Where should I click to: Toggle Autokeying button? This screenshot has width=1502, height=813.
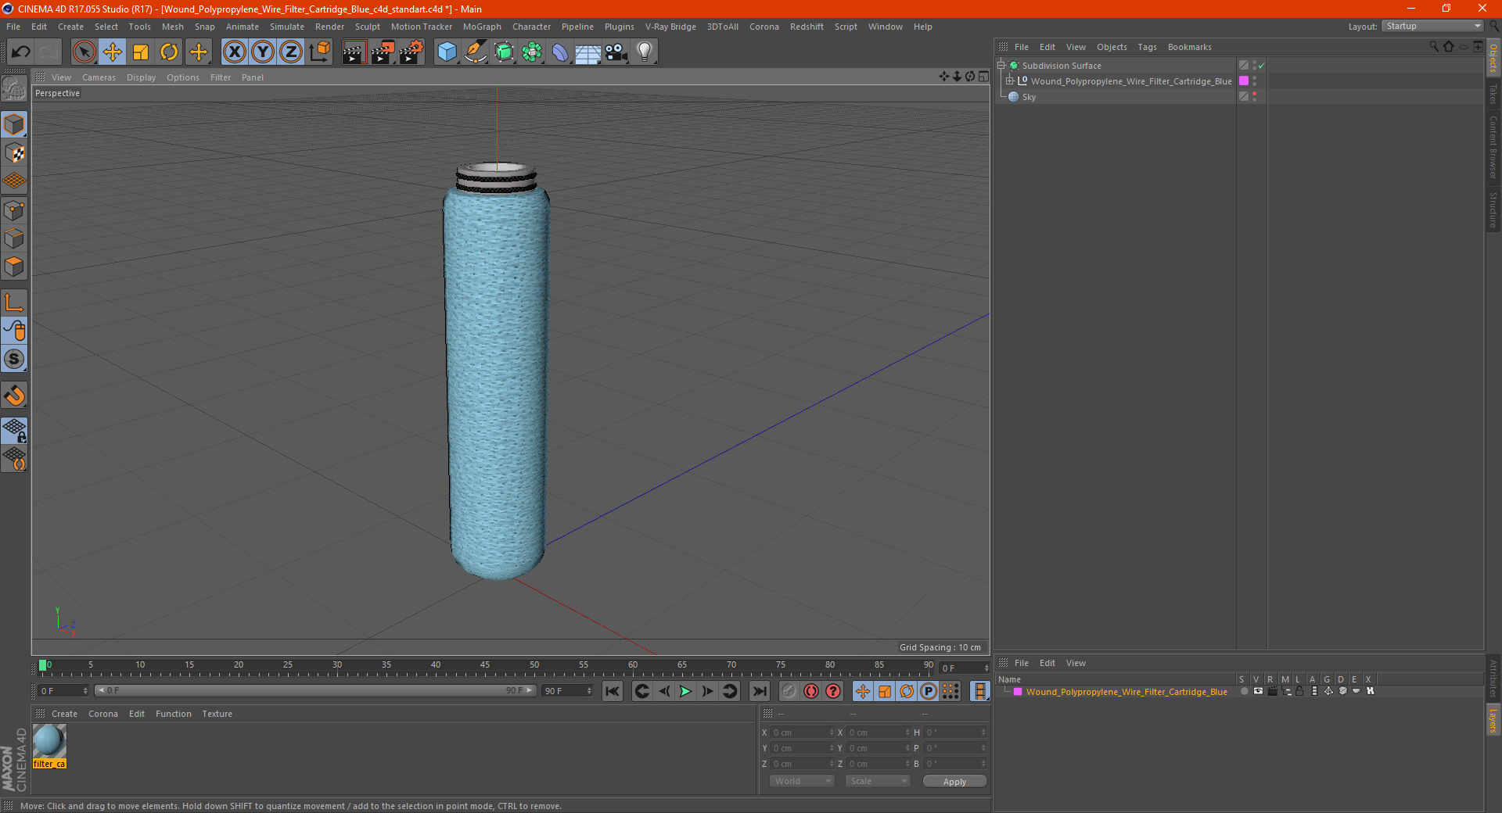[x=811, y=691]
